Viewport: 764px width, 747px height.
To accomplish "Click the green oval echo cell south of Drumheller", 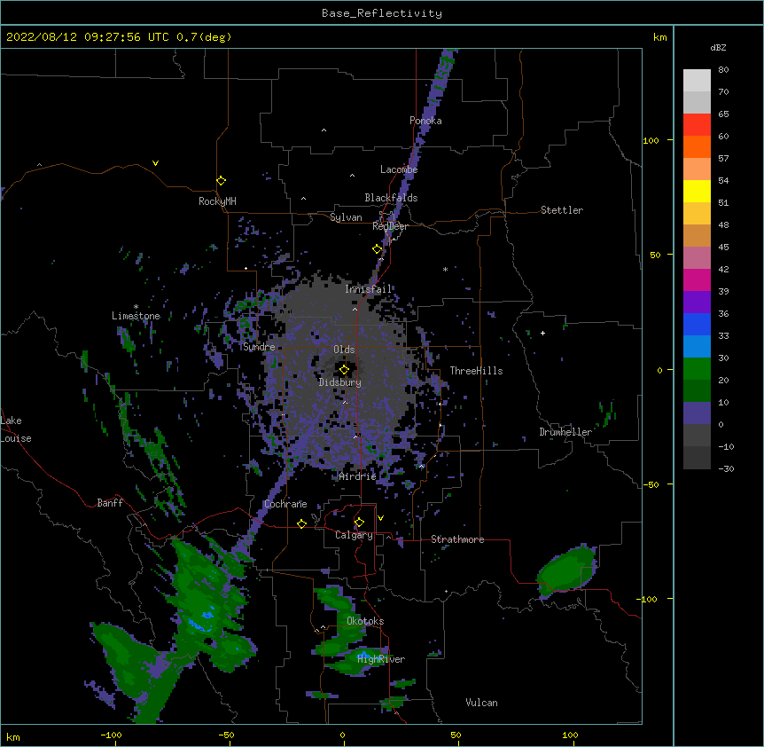I will 567,570.
